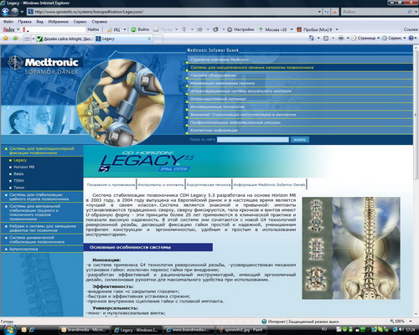The width and height of the screenshot is (419, 335).
Task: Open the Москва weather dropdown arrow
Action: 292,29
